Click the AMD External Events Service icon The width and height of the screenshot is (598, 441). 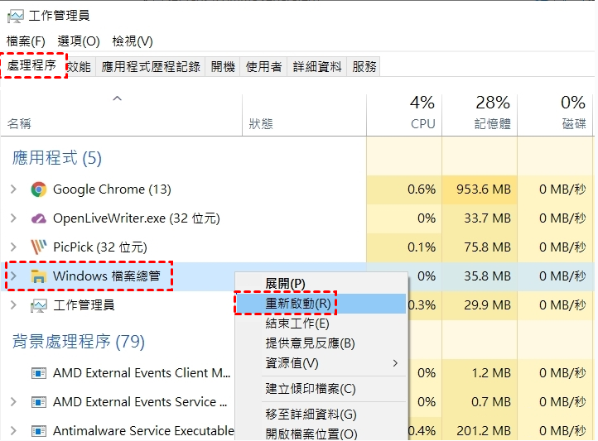[x=39, y=402]
